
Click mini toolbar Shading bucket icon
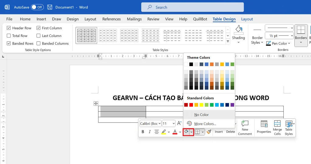[x=186, y=132]
